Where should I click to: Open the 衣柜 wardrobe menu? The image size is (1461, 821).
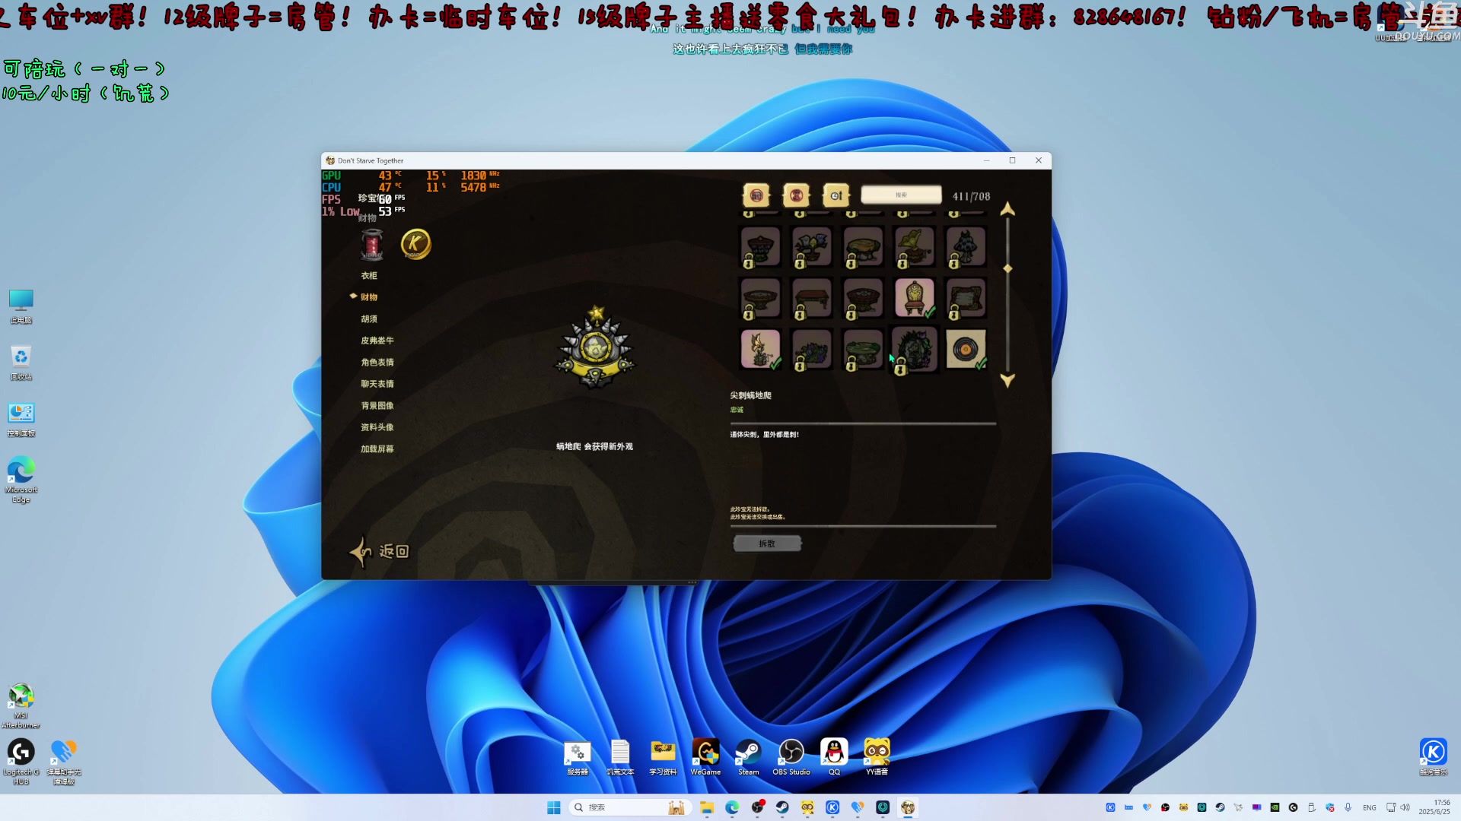click(x=369, y=276)
